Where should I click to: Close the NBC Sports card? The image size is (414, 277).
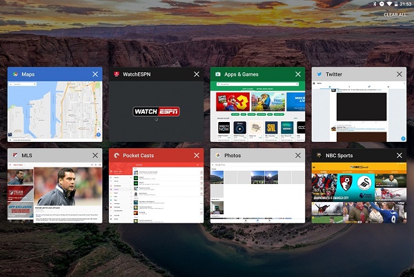(x=400, y=156)
